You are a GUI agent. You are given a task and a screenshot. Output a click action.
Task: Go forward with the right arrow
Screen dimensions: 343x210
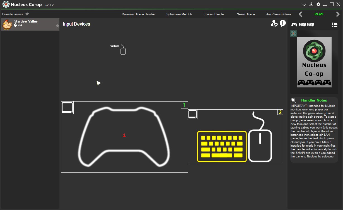point(338,14)
